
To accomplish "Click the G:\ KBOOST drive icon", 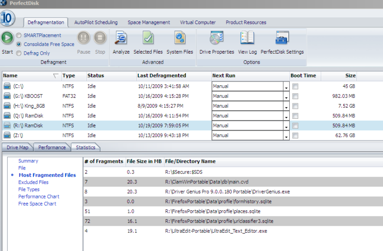I will coord(7,96).
